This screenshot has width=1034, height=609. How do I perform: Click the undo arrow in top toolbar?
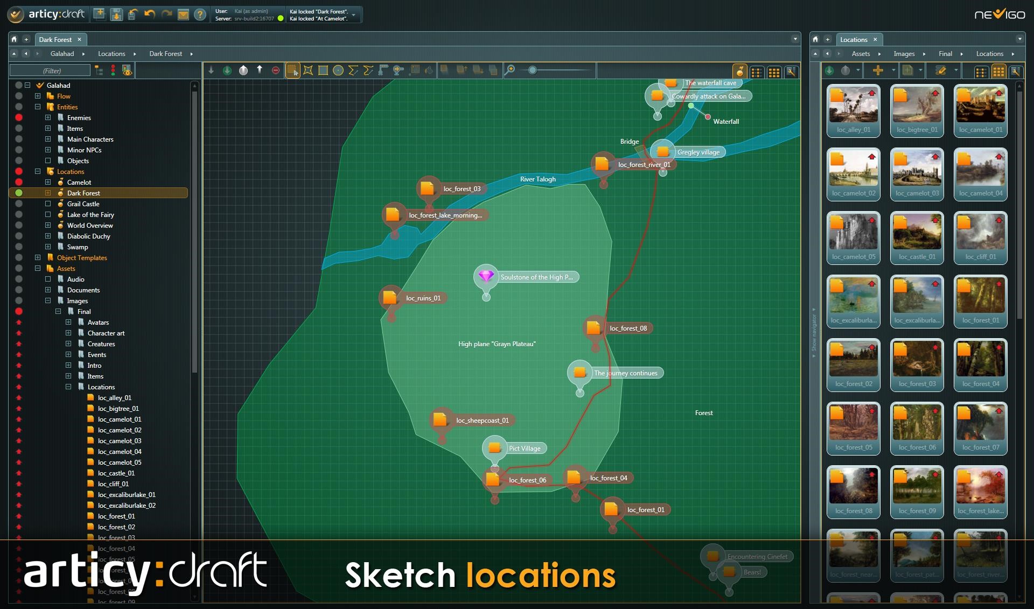point(150,15)
